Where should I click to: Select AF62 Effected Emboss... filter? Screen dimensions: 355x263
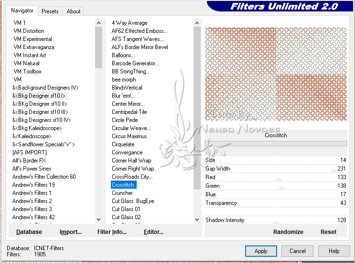(140, 31)
